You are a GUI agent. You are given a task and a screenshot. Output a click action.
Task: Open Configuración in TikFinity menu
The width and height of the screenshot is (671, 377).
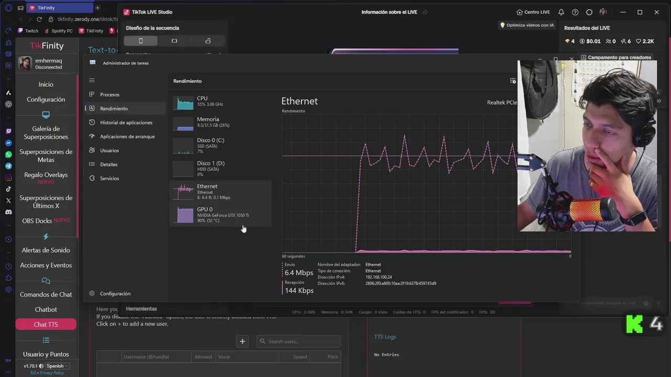click(46, 99)
